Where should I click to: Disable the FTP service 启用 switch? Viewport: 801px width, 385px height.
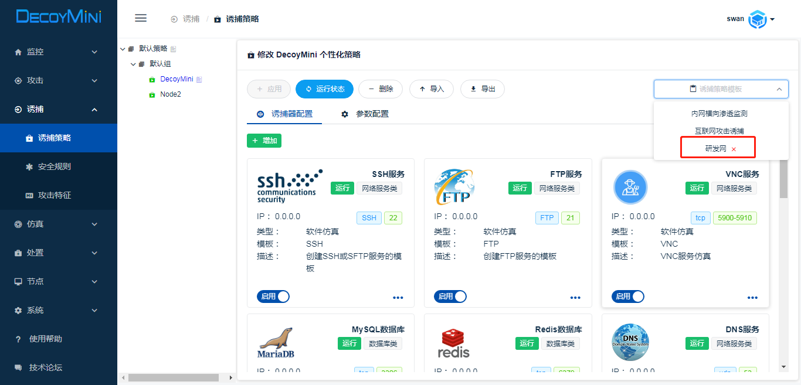[450, 297]
